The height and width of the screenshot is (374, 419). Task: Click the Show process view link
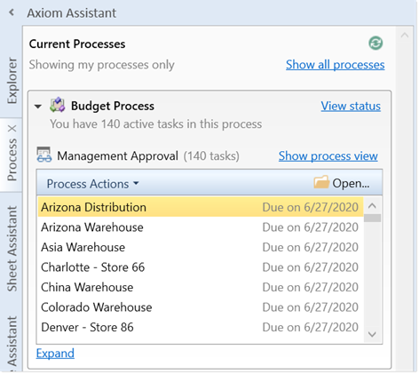coord(328,155)
